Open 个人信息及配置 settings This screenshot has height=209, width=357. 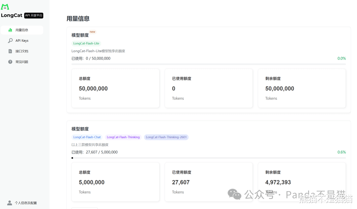click(22, 203)
